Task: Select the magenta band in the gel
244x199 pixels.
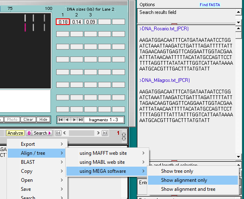Action: [x=25, y=27]
